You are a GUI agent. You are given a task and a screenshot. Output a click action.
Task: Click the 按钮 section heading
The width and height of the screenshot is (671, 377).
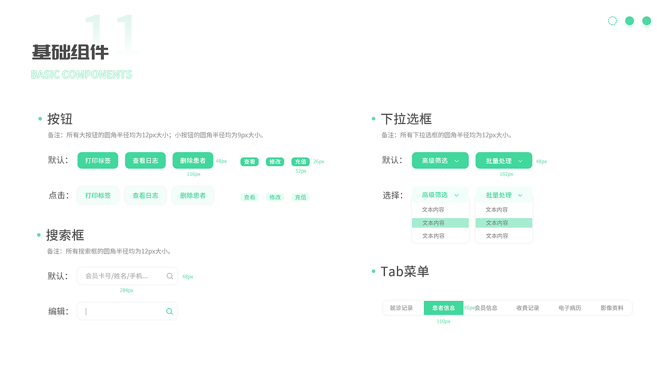pos(60,119)
